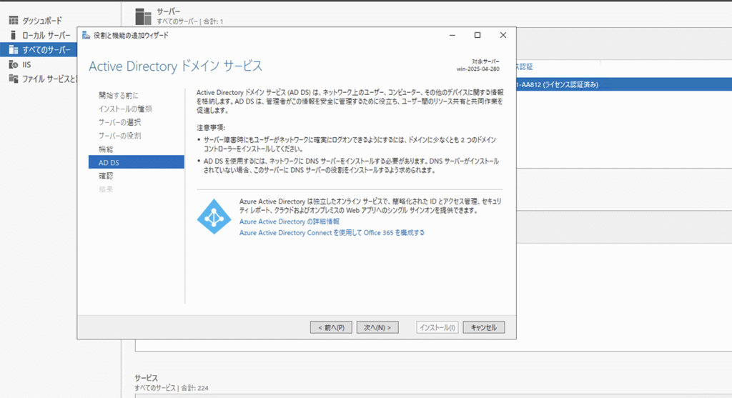Open the IIS role page
Image resolution: width=732 pixels, height=398 pixels.
tap(26, 64)
